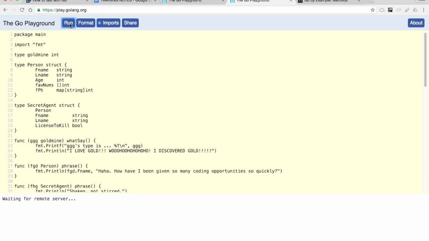429x241 pixels.
Task: Click the 'fPh map[string]int' field line
Action: point(64,90)
